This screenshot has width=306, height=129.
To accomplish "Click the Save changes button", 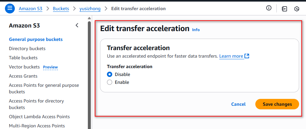I will click(277, 104).
